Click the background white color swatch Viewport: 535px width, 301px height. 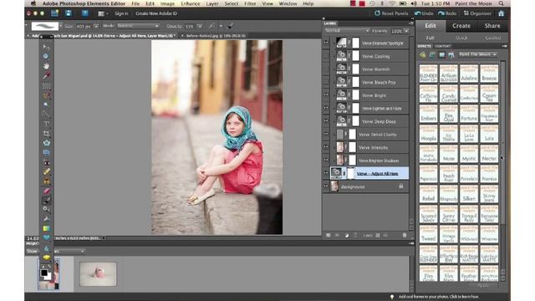coord(48,277)
